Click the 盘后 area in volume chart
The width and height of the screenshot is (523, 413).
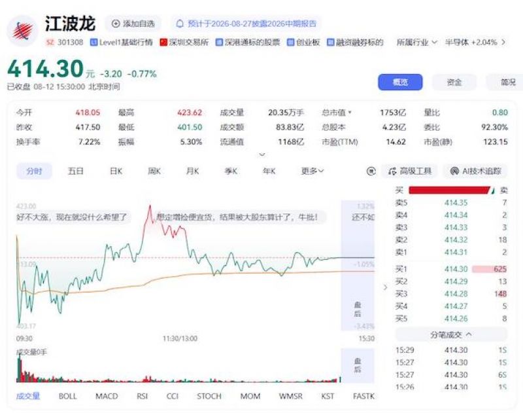coord(358,365)
